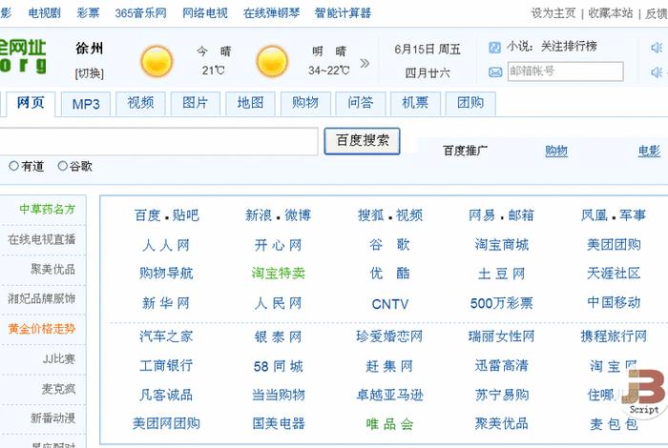Open the green 淘宝特卖 link

coord(279,274)
